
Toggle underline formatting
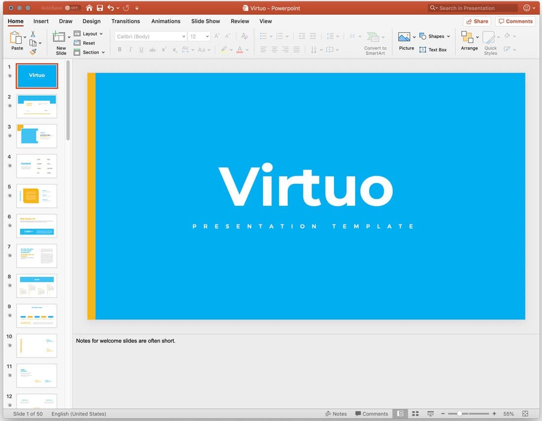[x=141, y=49]
